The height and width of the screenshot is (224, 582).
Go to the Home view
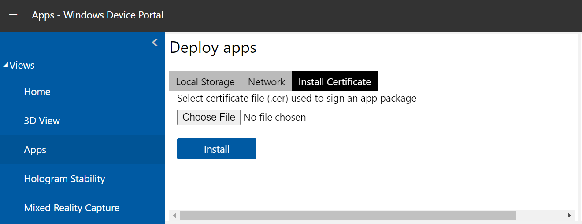tap(82, 92)
